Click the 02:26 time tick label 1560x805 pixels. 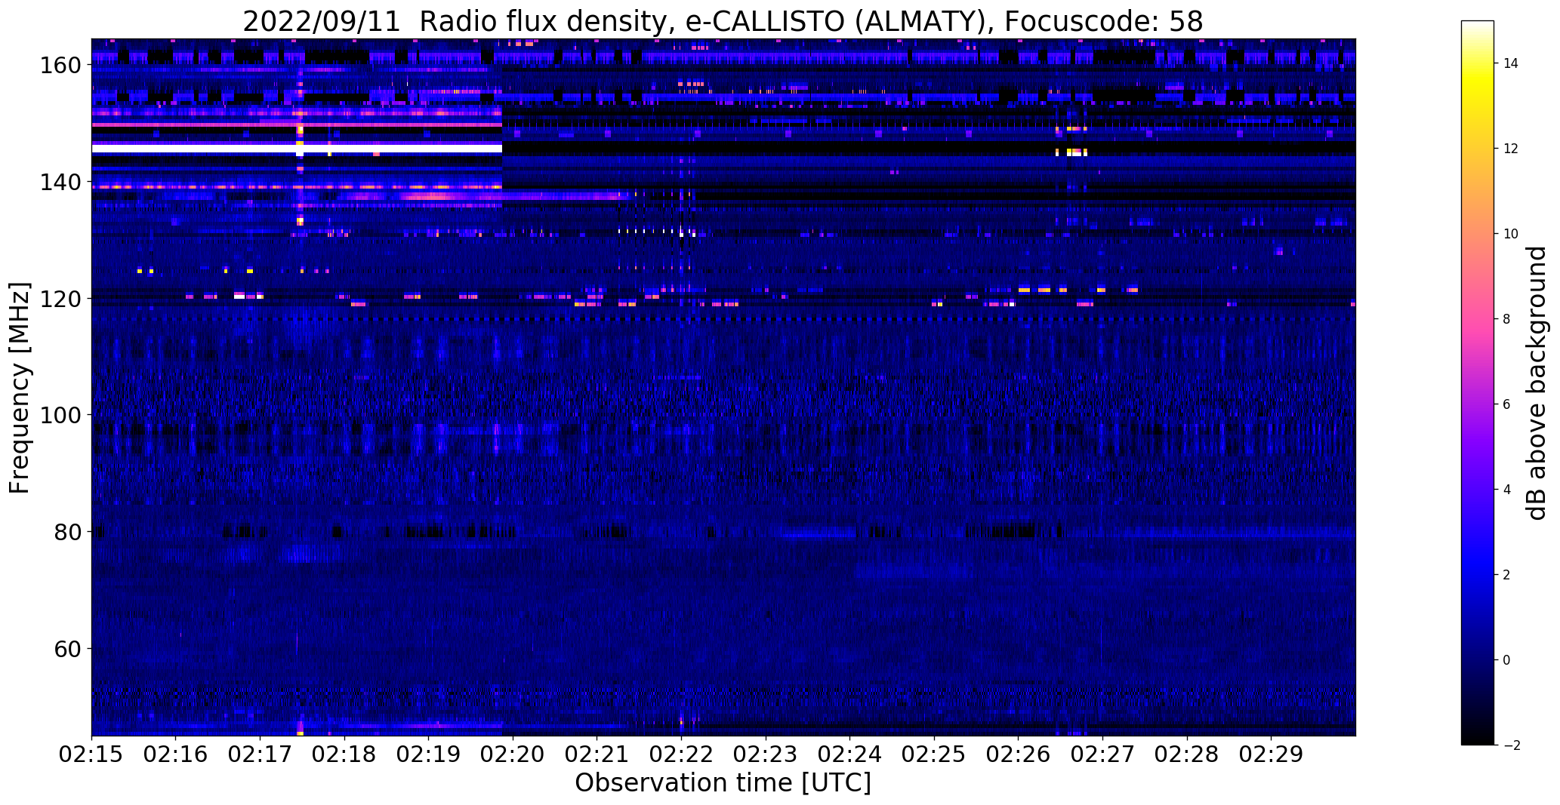(x=1018, y=754)
